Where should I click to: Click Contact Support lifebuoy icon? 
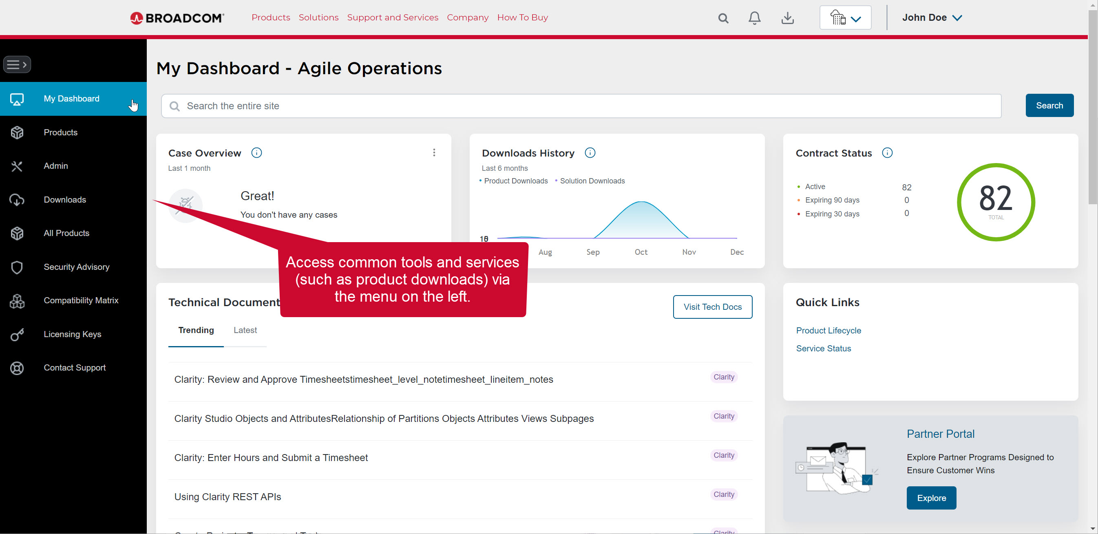click(17, 368)
